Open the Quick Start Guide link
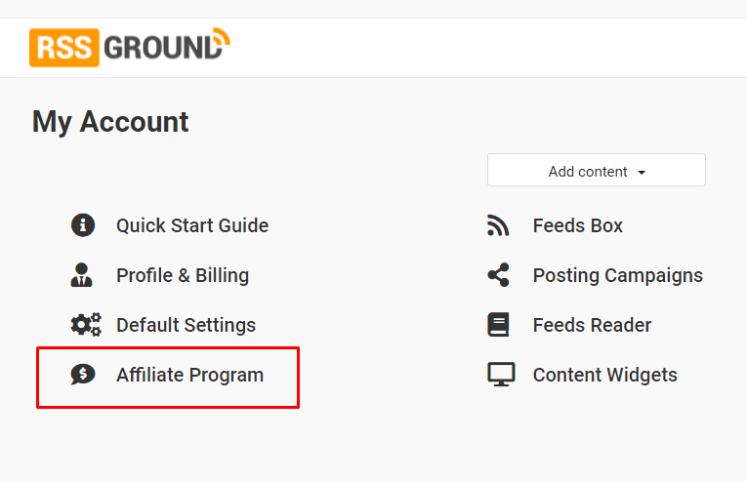747x482 pixels. pyautogui.click(x=192, y=225)
